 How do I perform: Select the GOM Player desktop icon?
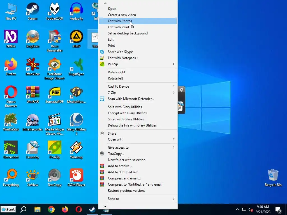point(76,178)
